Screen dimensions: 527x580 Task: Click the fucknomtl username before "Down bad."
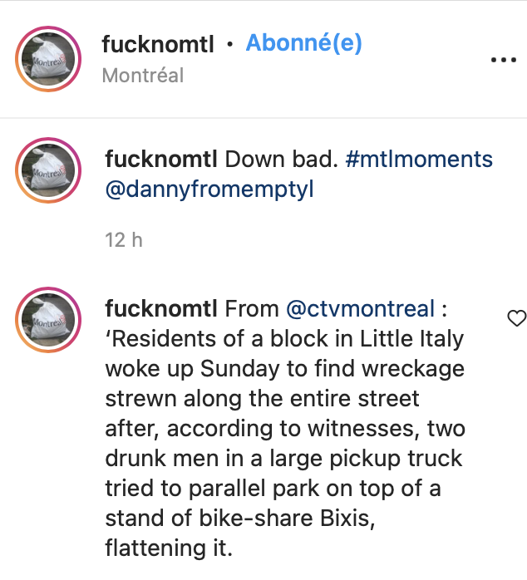(x=162, y=159)
